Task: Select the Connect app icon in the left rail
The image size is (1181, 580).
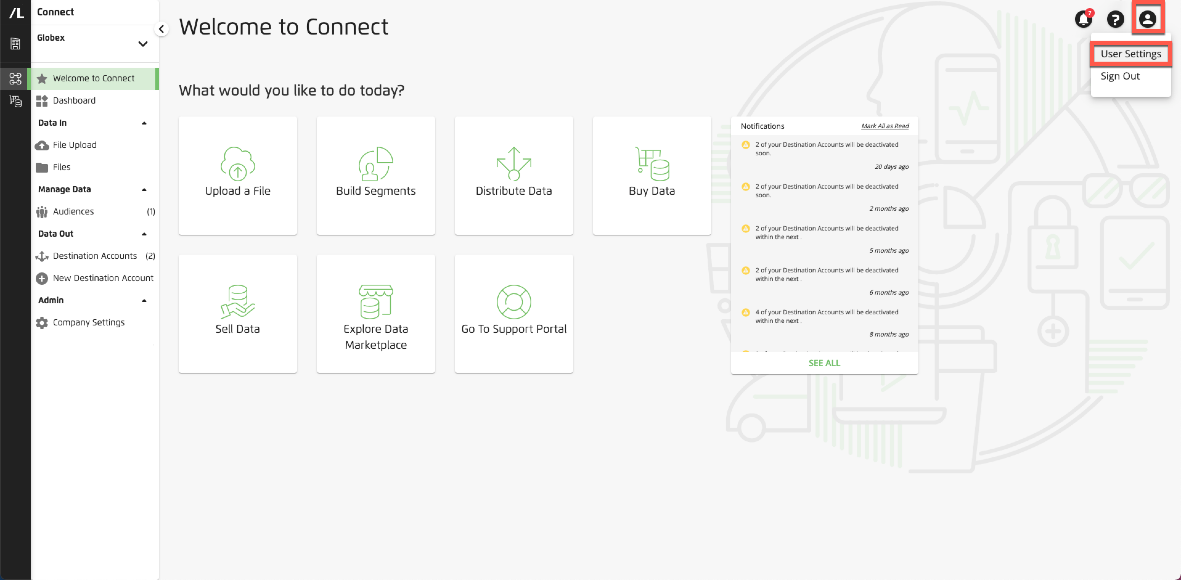Action: point(15,79)
